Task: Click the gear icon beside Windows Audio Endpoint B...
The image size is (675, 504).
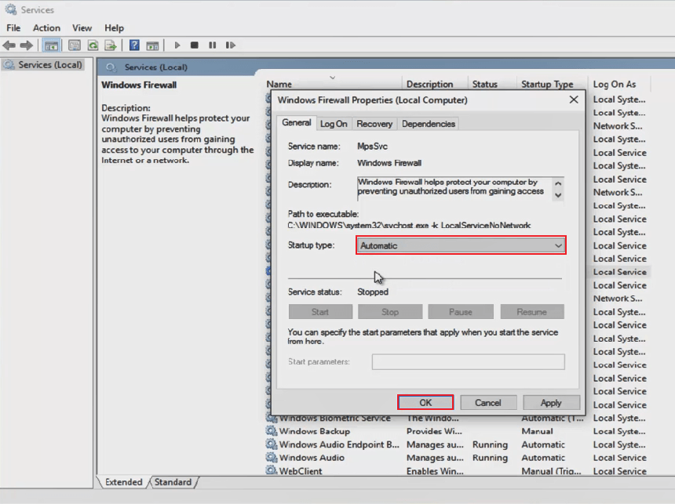Action: pos(272,444)
